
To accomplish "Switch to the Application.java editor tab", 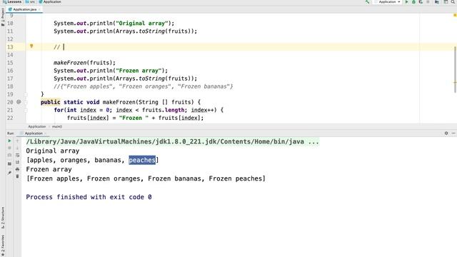I will click(24, 9).
